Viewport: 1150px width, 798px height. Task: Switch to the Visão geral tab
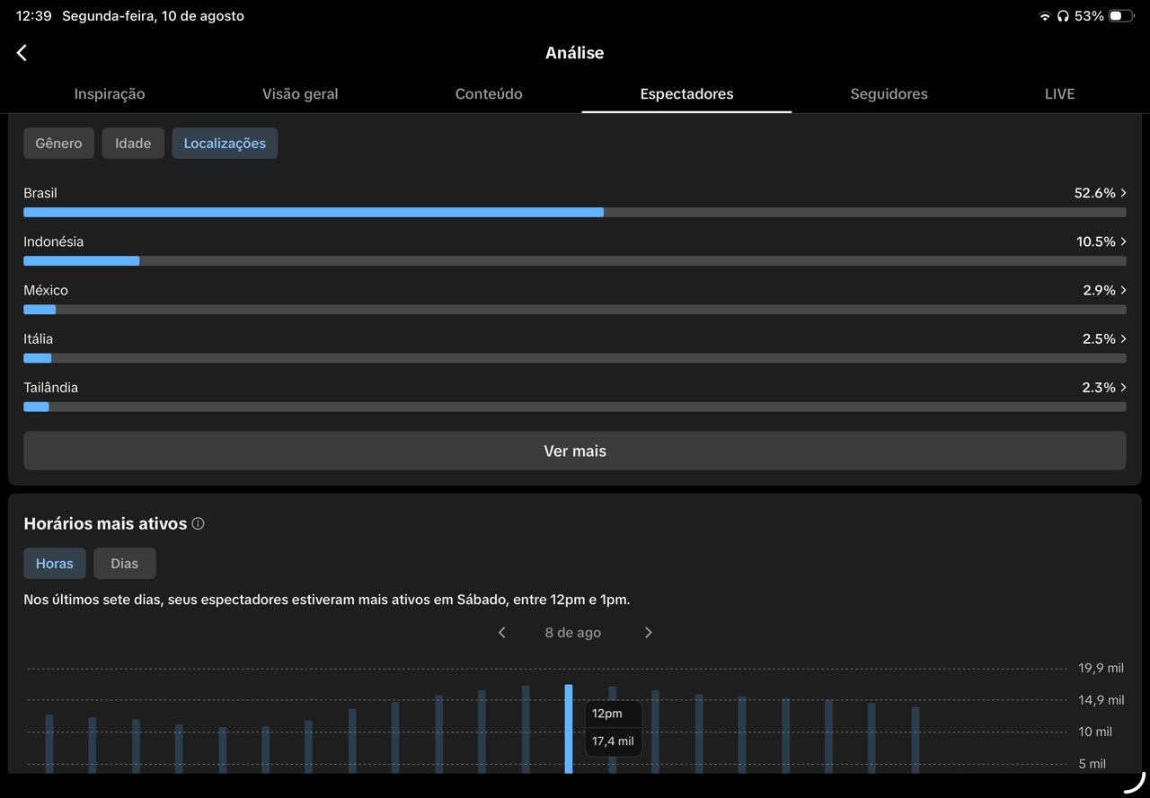click(300, 94)
